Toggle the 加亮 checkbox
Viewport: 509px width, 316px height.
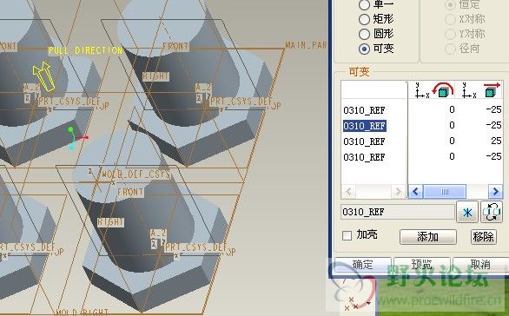click(x=347, y=235)
